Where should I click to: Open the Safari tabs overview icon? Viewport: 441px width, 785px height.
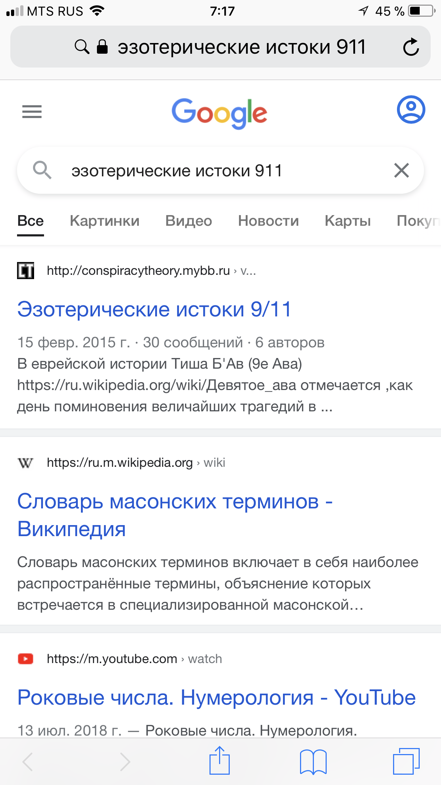click(406, 761)
